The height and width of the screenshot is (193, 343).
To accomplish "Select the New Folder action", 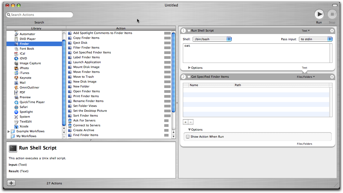I will coord(81,86).
